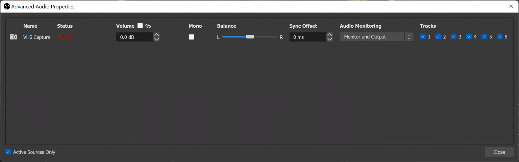Disable track 1 for VHS Capture
This screenshot has width=519, height=162.
tap(423, 37)
